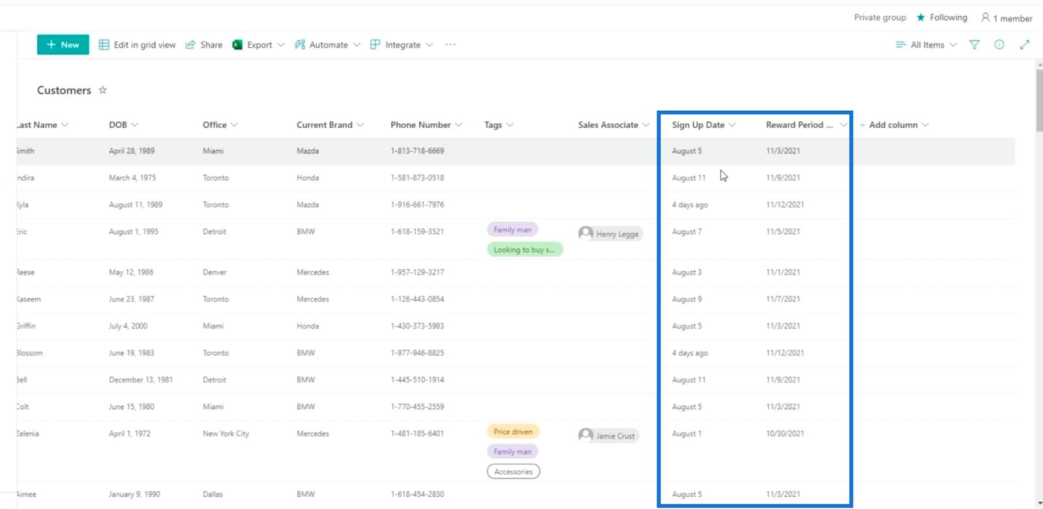Open the Office column header menu
Screen dimensions: 1043x509
220,125
